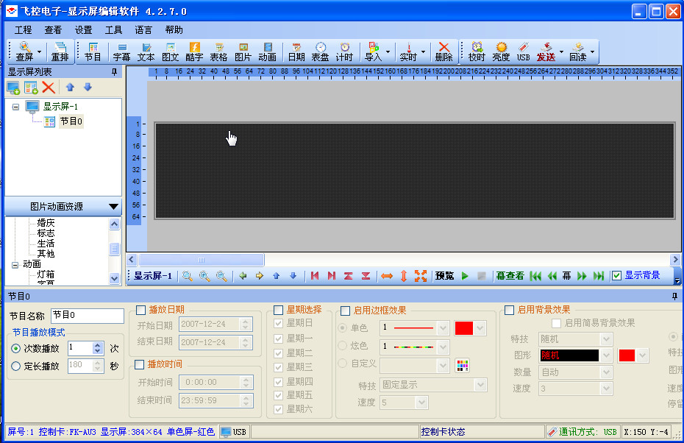The width and height of the screenshot is (684, 443).
Task: Click the zoom magnifier in bottom toolbar
Action: (x=188, y=276)
